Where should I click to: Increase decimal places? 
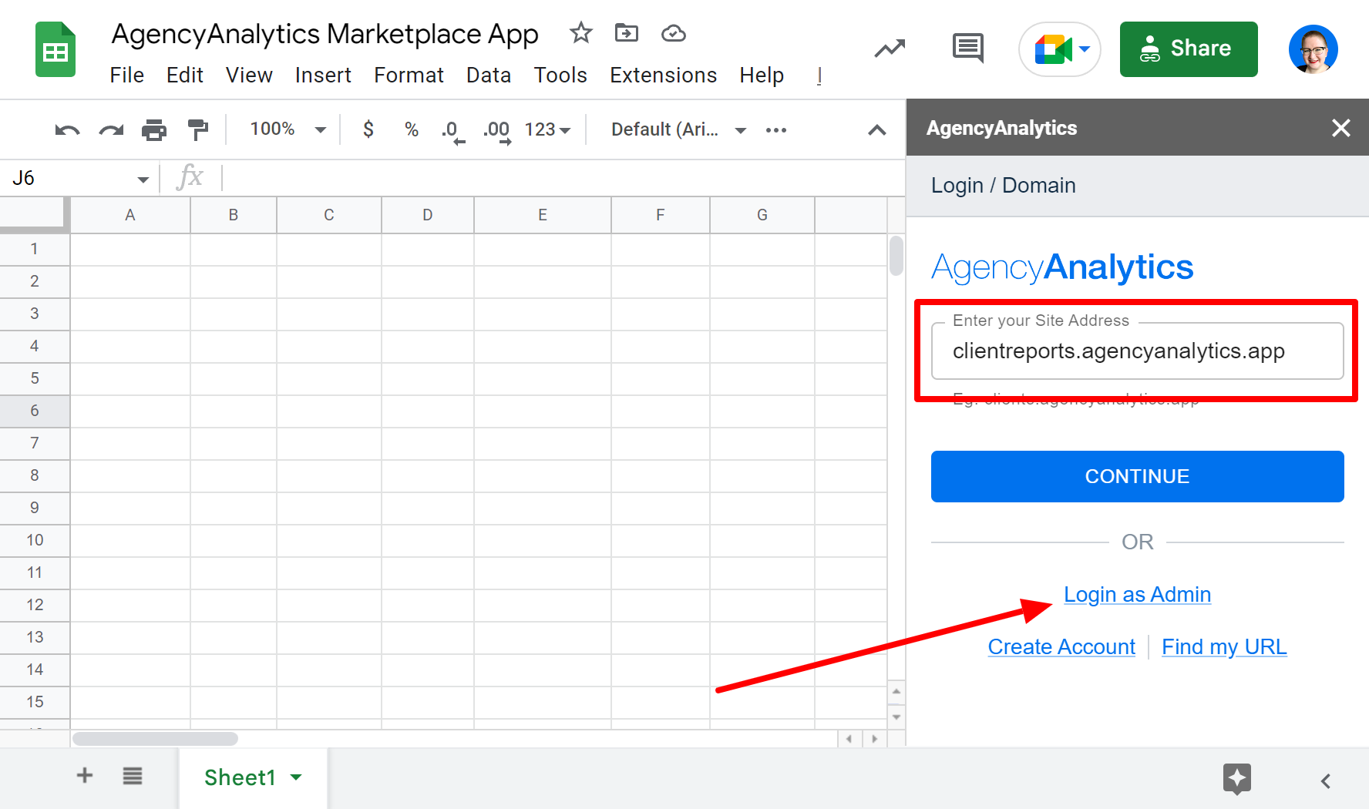coord(497,131)
